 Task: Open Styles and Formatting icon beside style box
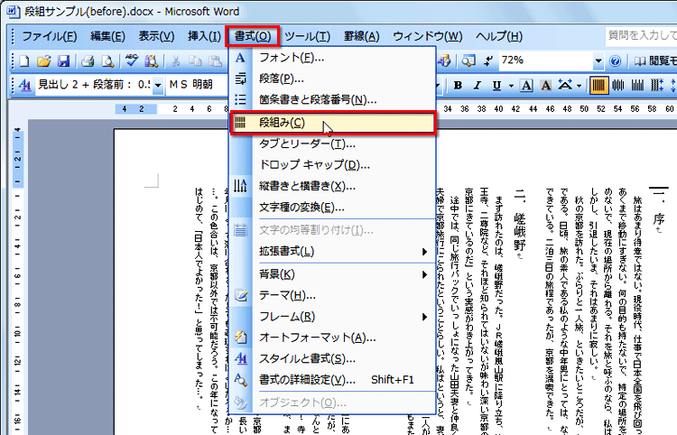point(25,85)
